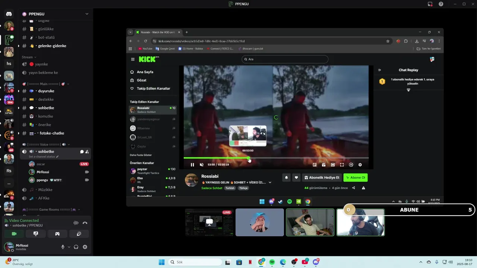The width and height of the screenshot is (477, 268).
Task: Select MrRossi in voice channel list
Action: [x=59, y=172]
